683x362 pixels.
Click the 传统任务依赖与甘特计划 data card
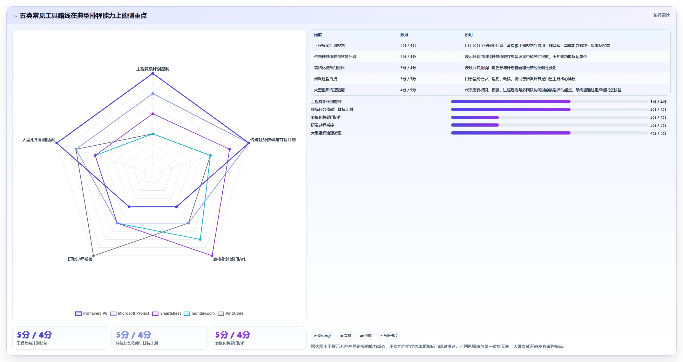click(x=159, y=338)
